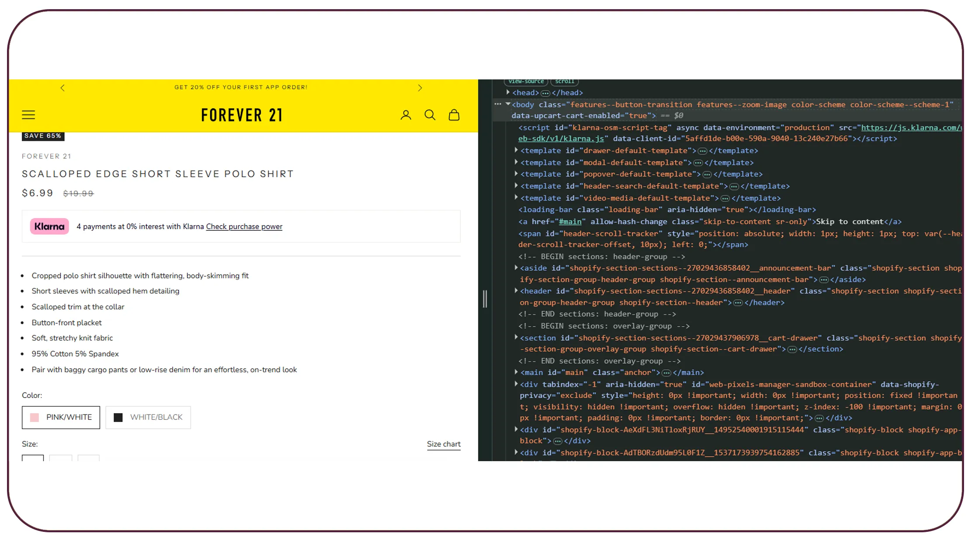The image size is (971, 541).
Task: Click announcement text Get 20% off
Action: pyautogui.click(x=241, y=87)
